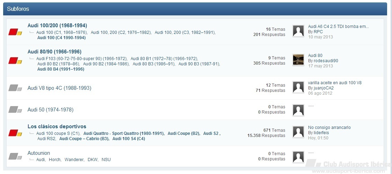The width and height of the screenshot is (392, 174).
Task: Open subforum Audi 90 B3 (1987-91)
Action: coord(199,64)
